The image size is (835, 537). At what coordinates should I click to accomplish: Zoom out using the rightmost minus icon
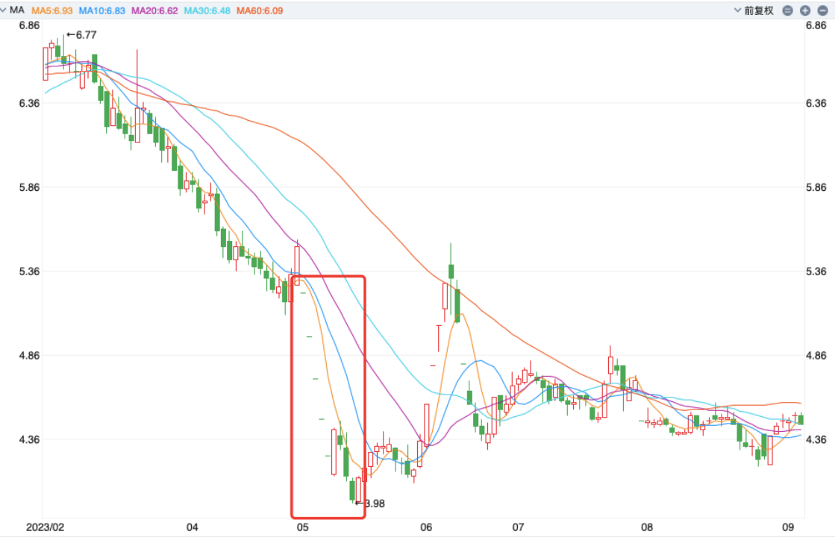(x=822, y=10)
